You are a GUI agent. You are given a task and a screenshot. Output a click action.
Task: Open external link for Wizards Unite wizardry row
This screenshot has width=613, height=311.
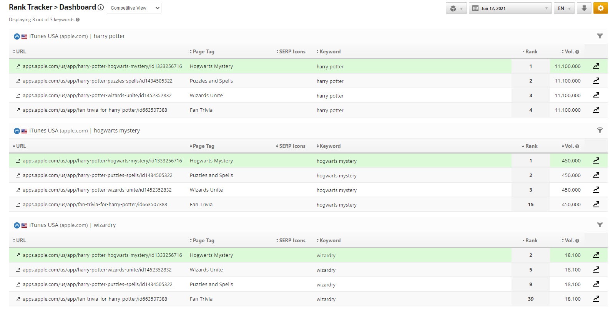17,270
